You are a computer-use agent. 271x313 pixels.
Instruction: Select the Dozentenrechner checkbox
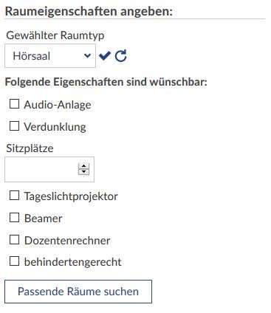[x=14, y=240]
